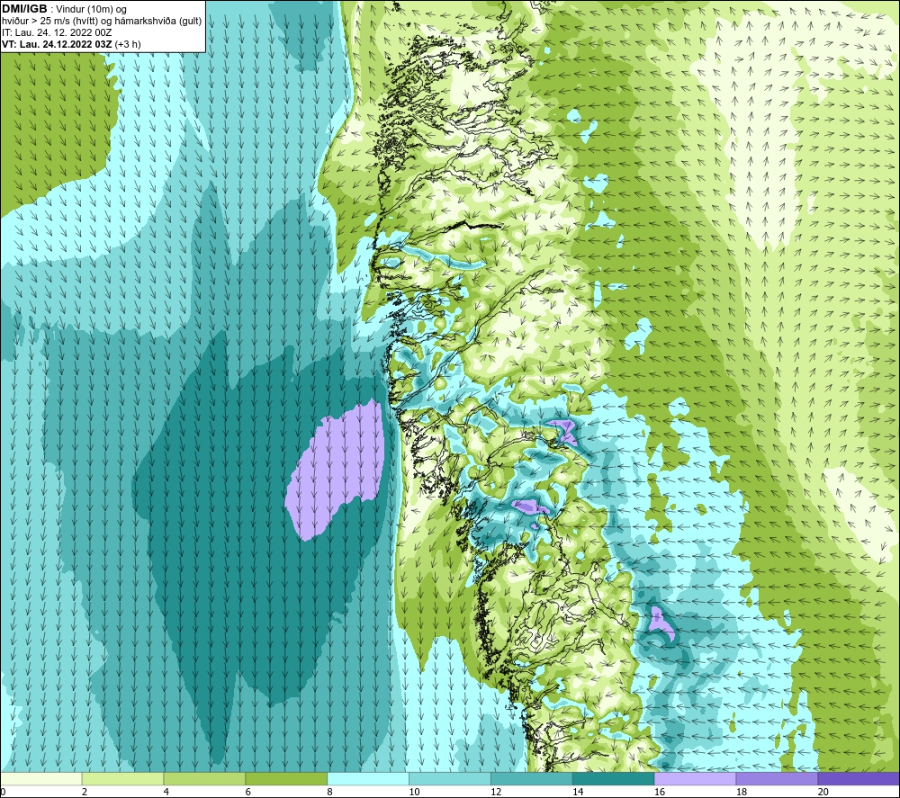This screenshot has height=798, width=900.
Task: Click the legend scale number "8"
Action: coord(329,792)
